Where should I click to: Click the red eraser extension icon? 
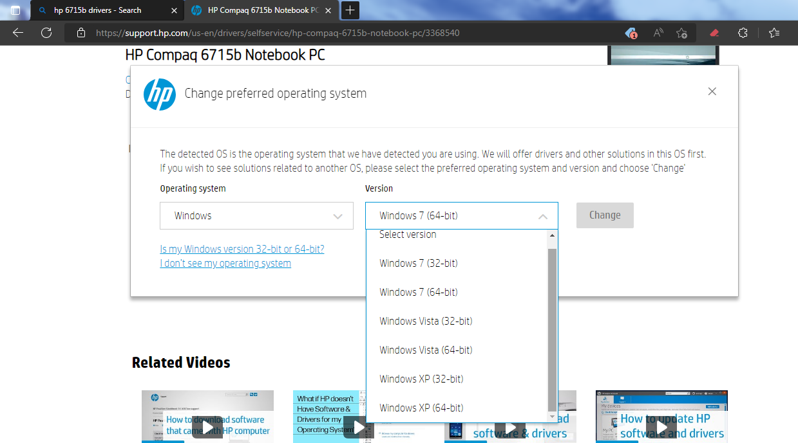pos(714,33)
